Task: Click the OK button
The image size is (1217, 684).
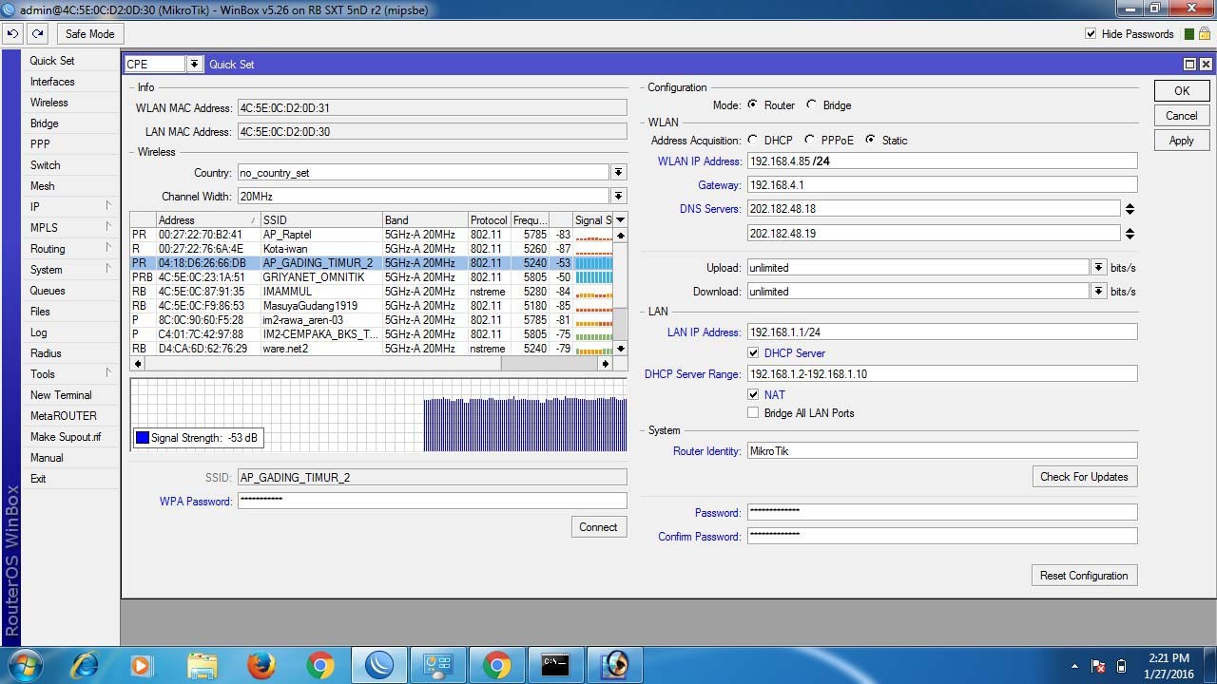Action: pos(1182,91)
